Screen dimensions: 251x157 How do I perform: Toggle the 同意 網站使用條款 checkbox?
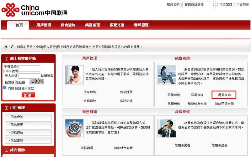pyautogui.click(x=5, y=88)
